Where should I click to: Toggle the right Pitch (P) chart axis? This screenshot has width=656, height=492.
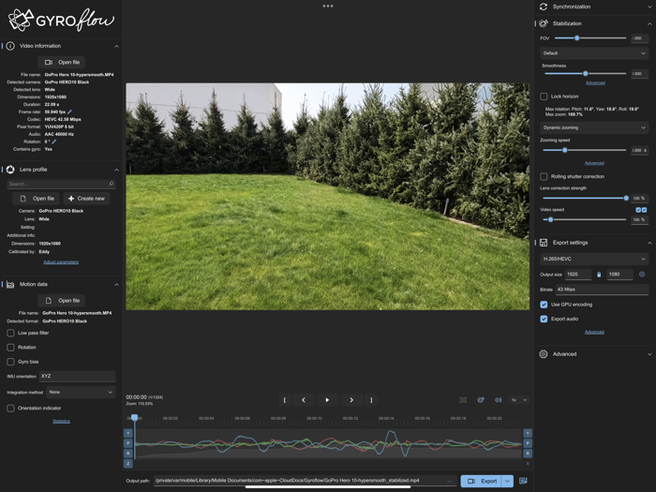[x=528, y=443]
